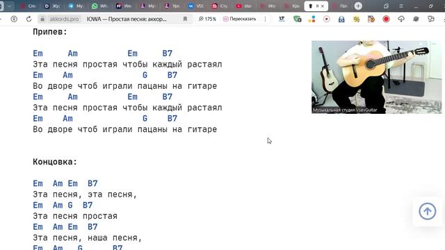The width and height of the screenshot is (445, 250).
Task: Open the blue padlock extension icon
Action: point(341,19)
